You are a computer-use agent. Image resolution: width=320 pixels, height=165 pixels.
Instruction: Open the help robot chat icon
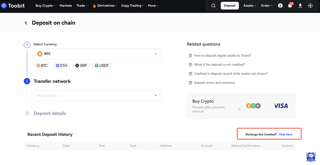click(311, 157)
